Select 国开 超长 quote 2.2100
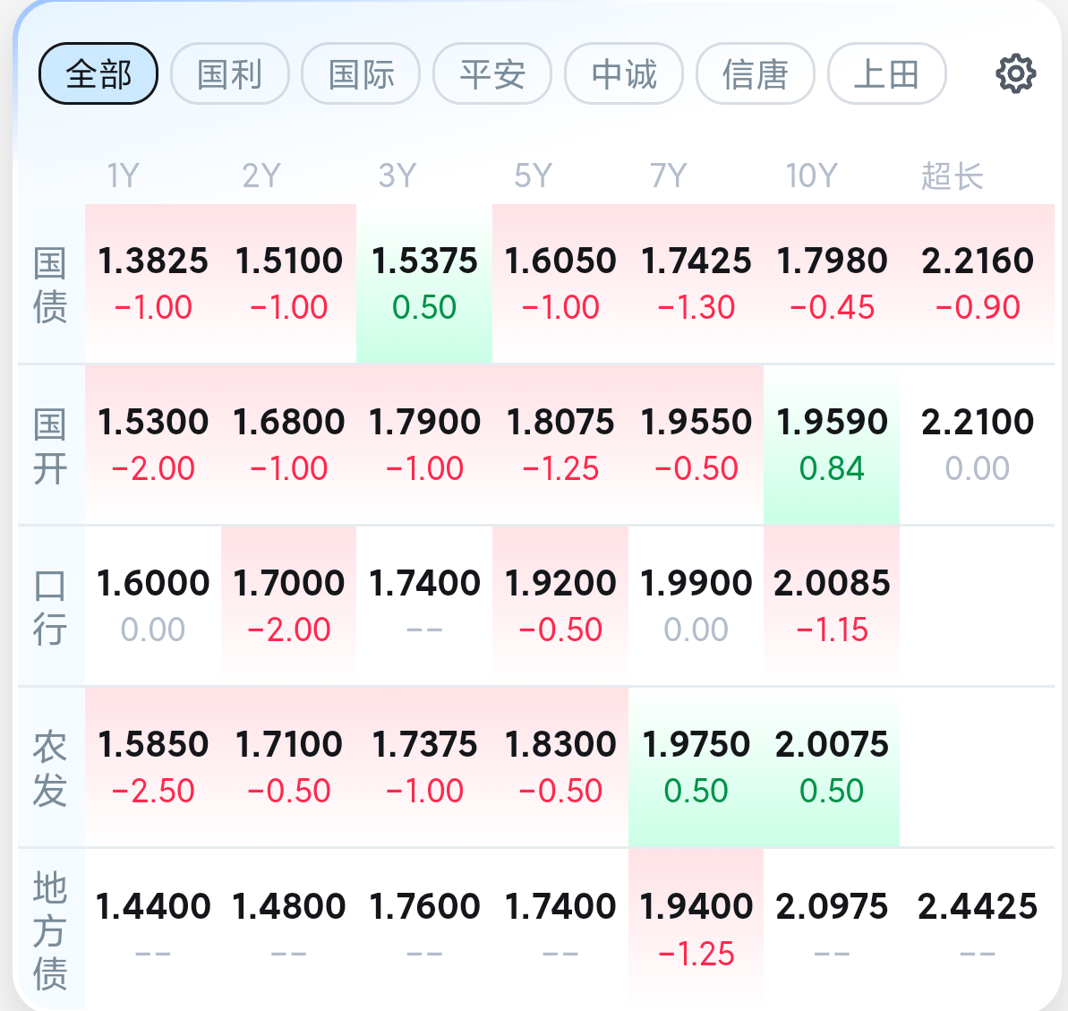This screenshot has width=1068, height=1011. coord(978,445)
